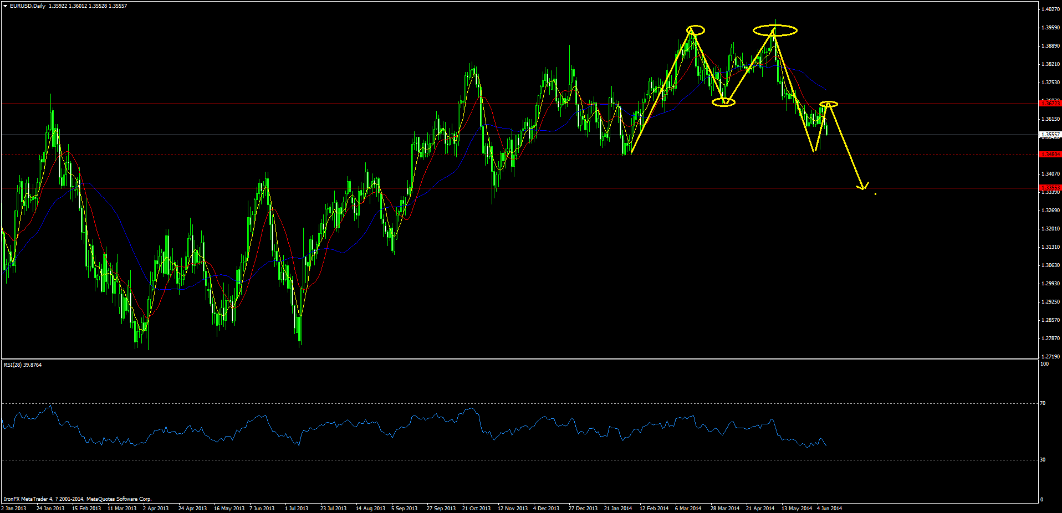The width and height of the screenshot is (1062, 513).
Task: Click the RSI 70 level marker
Action: pos(1043,403)
